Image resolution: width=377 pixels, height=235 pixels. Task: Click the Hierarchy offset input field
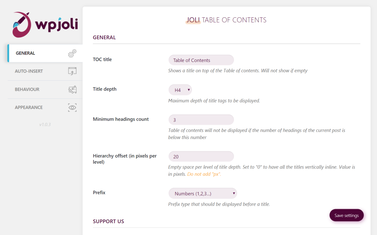point(201,157)
